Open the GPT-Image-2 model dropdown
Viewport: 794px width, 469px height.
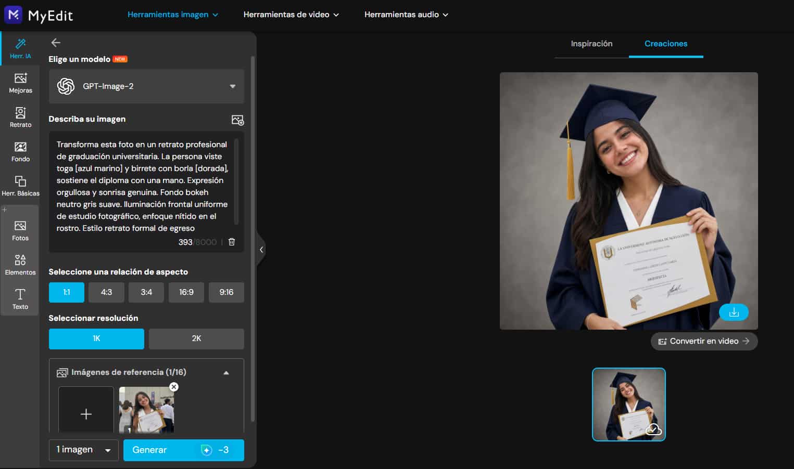pos(146,86)
